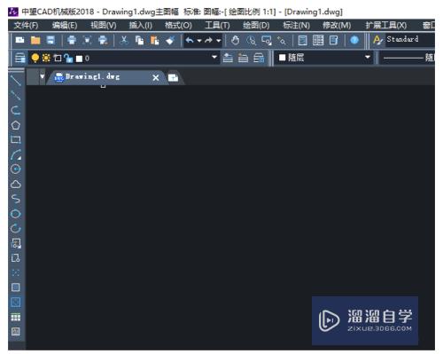443x354 pixels.
Task: Open the Tool Palettes icon
Action: pos(334,40)
